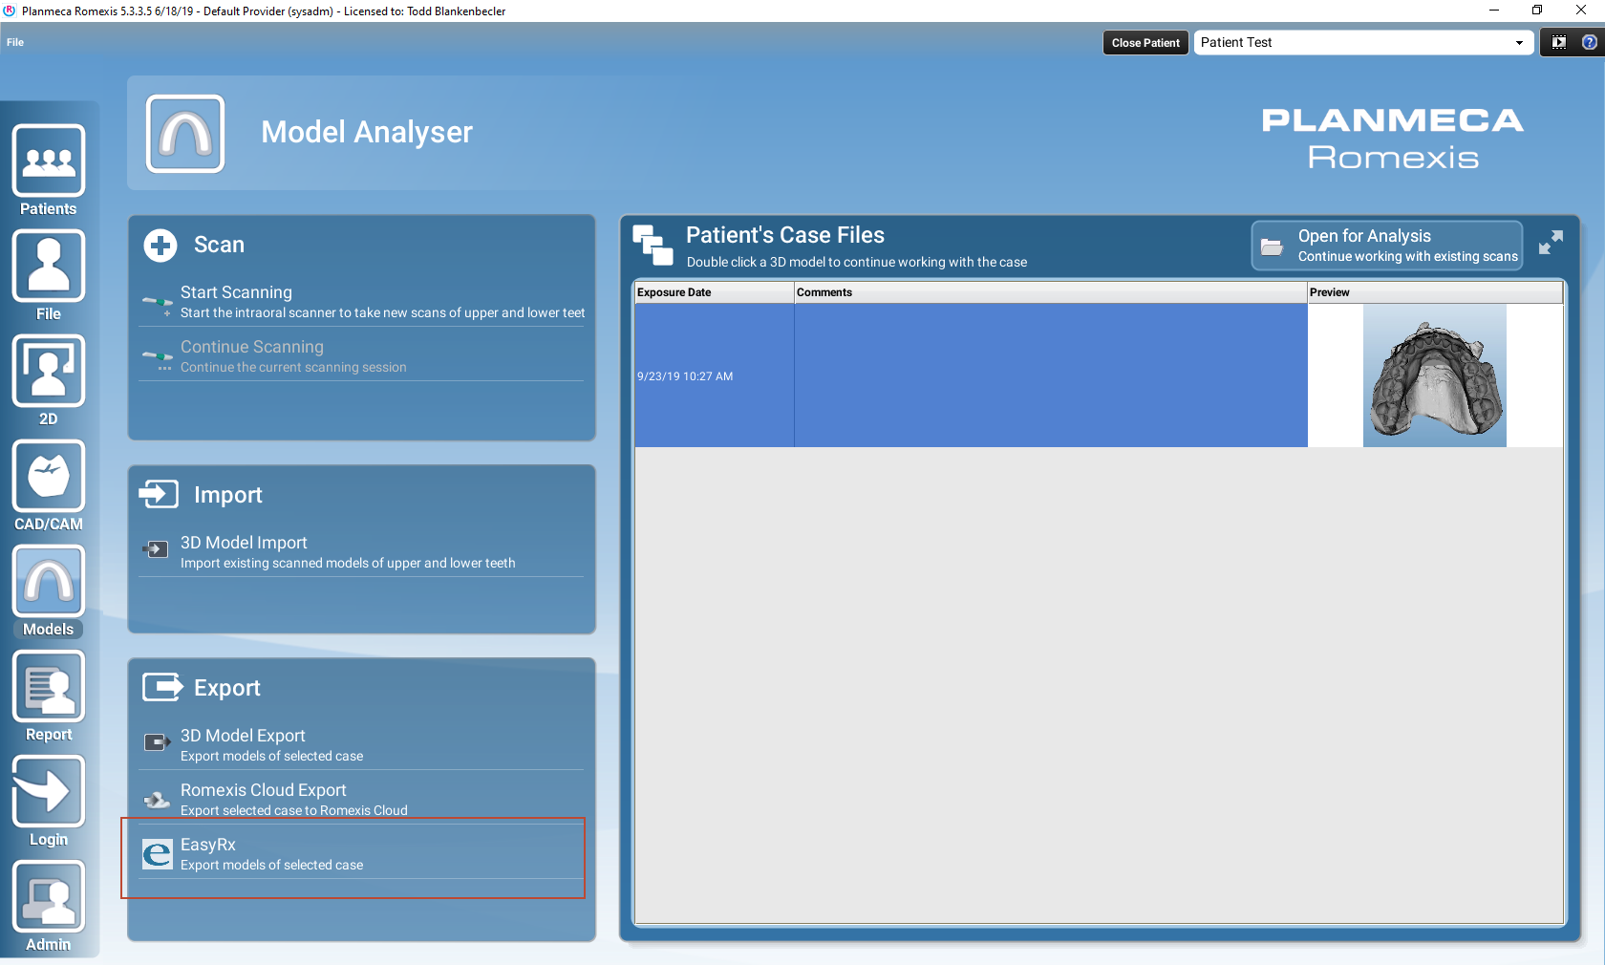The width and height of the screenshot is (1605, 965).
Task: Click the Preview column header
Action: pos(1435,292)
